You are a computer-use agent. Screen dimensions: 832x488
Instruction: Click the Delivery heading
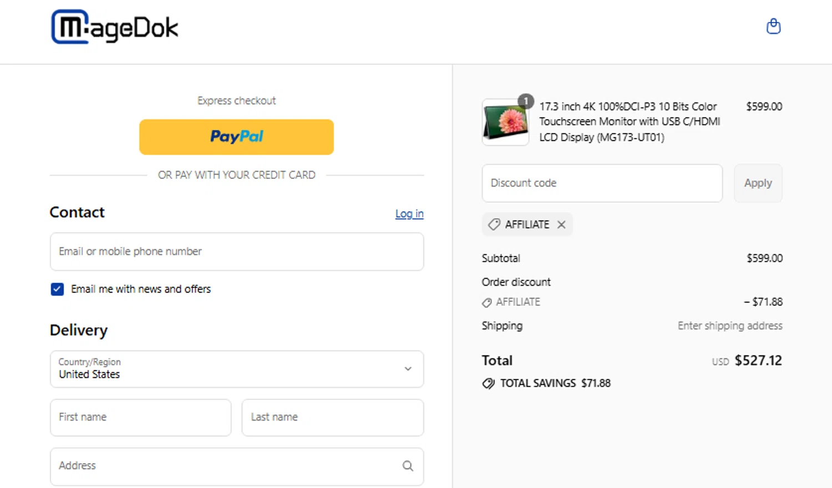pyautogui.click(x=79, y=330)
